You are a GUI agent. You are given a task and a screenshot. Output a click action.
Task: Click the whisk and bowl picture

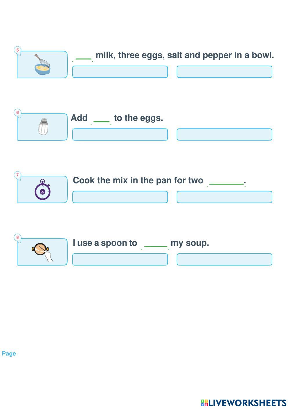42,65
